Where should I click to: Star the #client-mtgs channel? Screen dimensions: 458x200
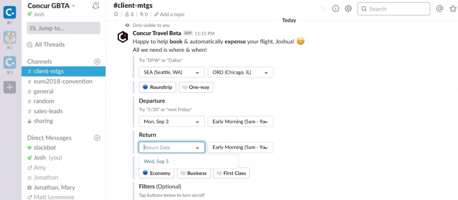[116, 14]
